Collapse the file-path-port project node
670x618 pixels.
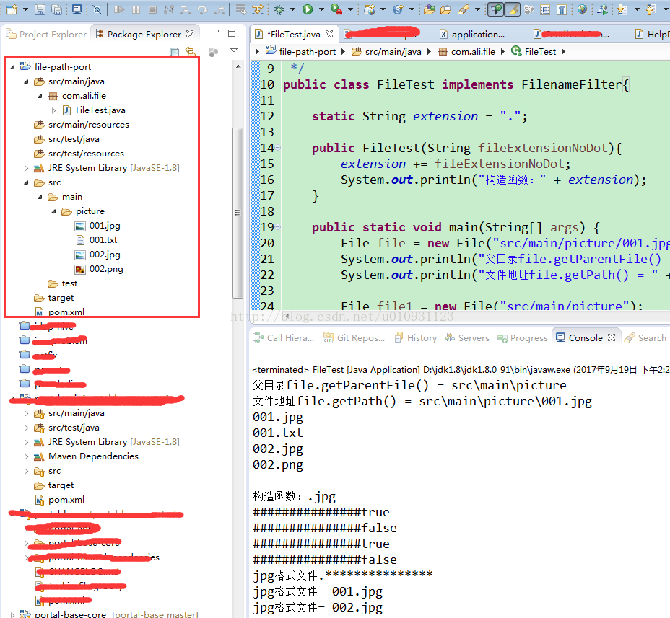pos(12,66)
